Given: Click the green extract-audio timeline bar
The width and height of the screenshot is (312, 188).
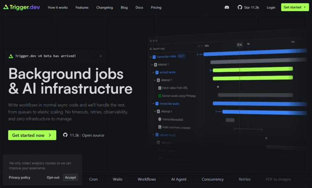Looking at the screenshot, I should 253,69.
